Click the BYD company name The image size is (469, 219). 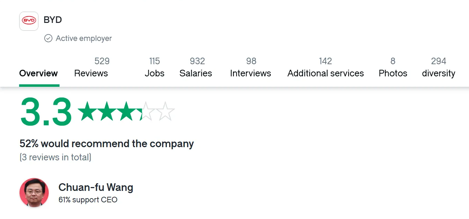[x=53, y=20]
